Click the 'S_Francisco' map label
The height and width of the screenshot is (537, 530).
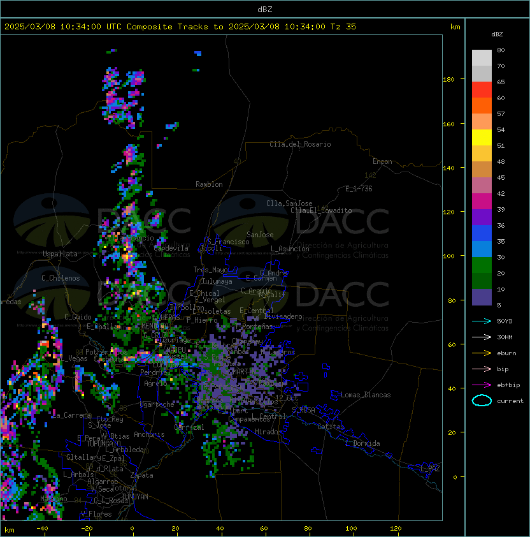pos(228,242)
